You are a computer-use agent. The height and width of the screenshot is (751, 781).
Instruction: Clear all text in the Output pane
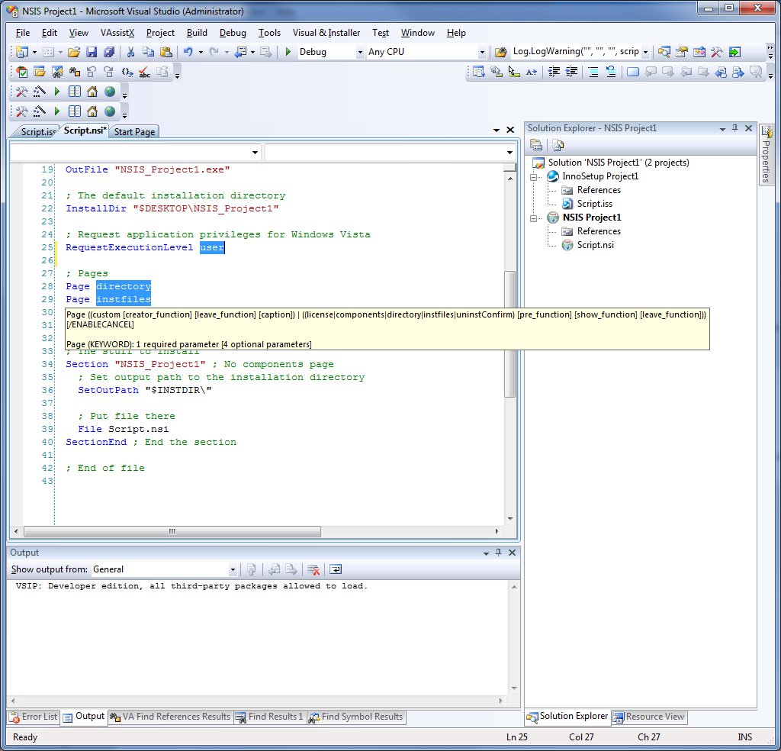[x=313, y=569]
